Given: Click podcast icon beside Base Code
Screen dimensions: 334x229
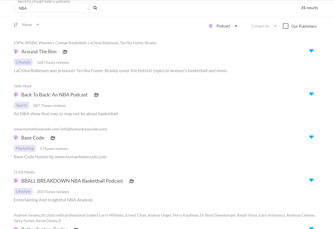Looking at the screenshot, I should 16,138.
